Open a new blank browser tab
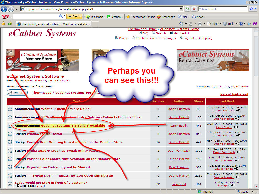 point(95,24)
